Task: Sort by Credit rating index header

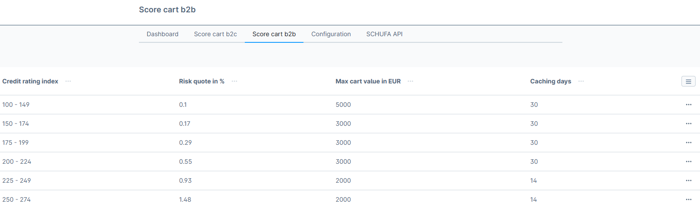Action: click(x=30, y=81)
